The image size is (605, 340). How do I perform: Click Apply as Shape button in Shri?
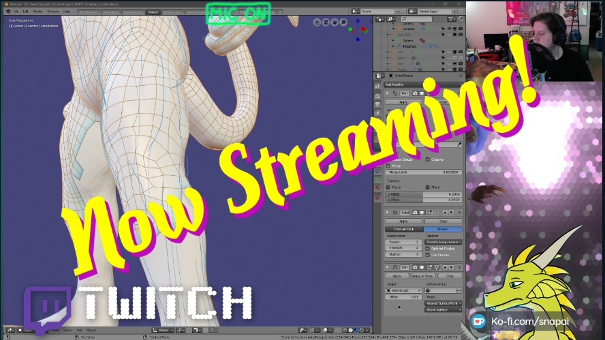(x=423, y=277)
